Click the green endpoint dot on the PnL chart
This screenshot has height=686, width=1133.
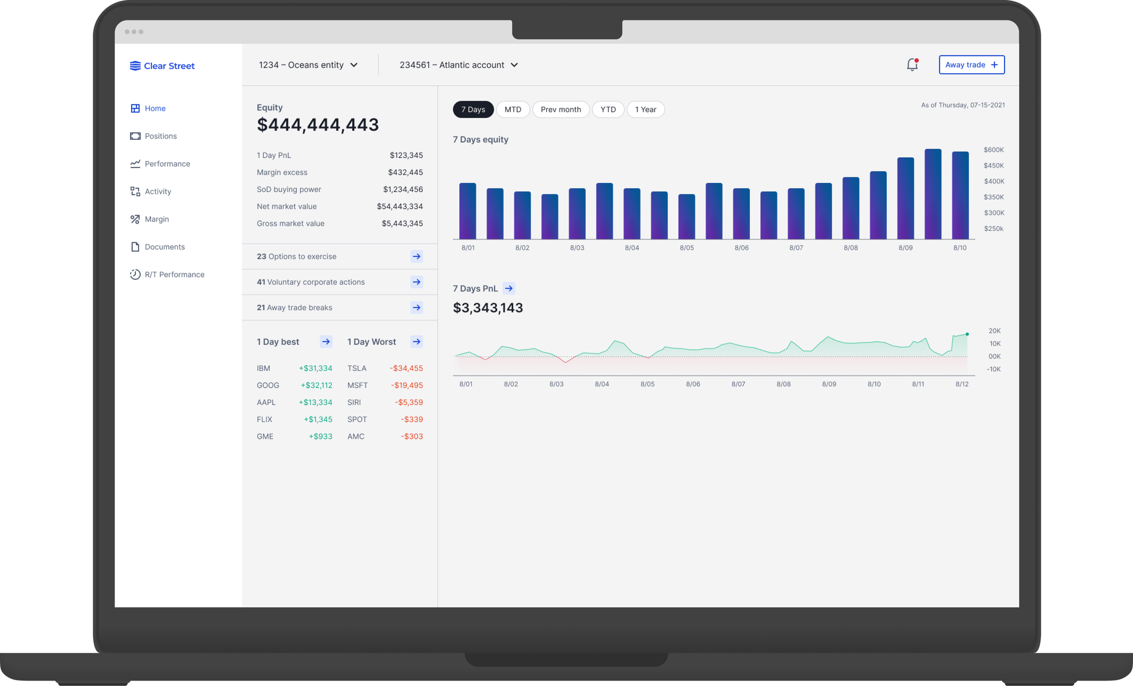coord(967,334)
